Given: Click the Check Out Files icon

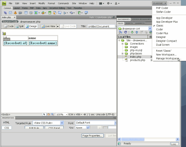Looking at the screenshot, I should tap(141, 32).
